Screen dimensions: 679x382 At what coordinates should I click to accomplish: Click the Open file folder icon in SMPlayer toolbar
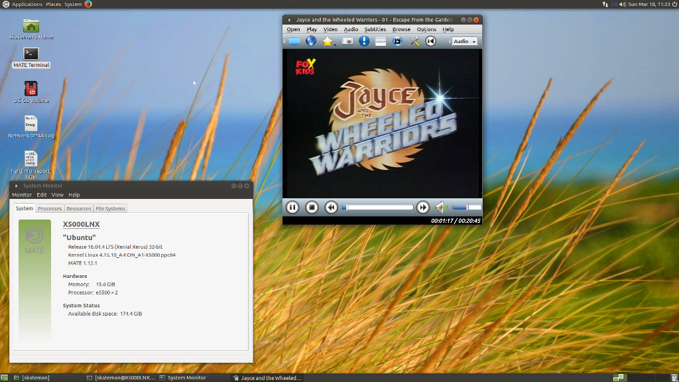pos(294,41)
